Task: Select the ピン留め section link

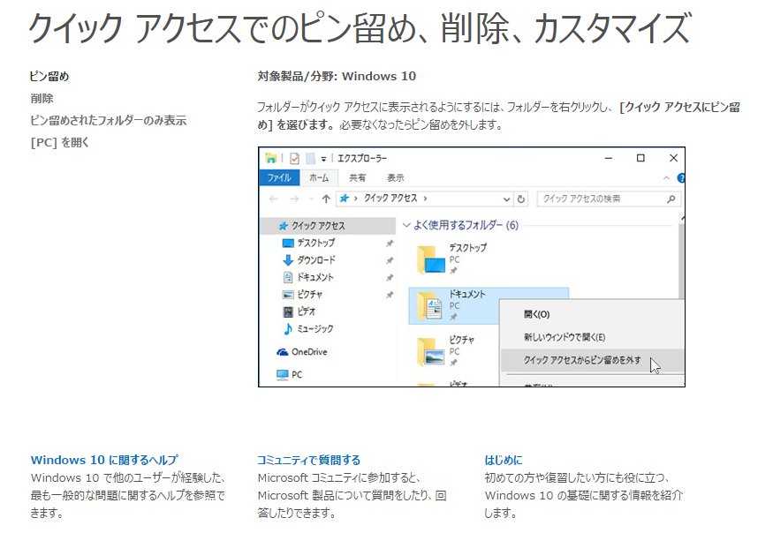Action: [x=49, y=76]
